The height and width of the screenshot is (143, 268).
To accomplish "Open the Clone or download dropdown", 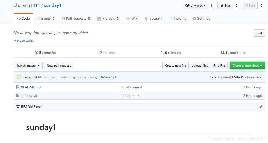I will point(247,66).
